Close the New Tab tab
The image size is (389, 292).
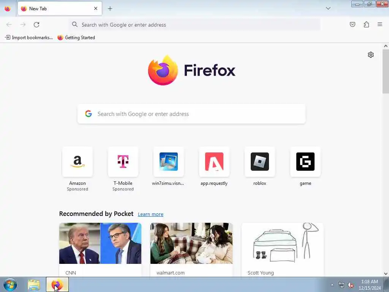95,8
